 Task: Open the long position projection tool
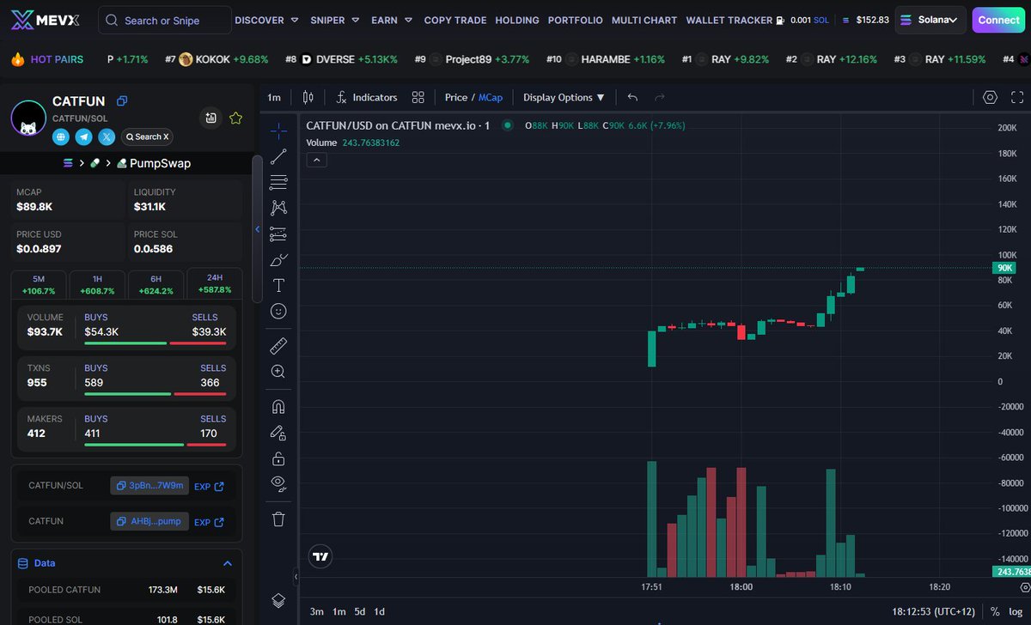(x=278, y=234)
